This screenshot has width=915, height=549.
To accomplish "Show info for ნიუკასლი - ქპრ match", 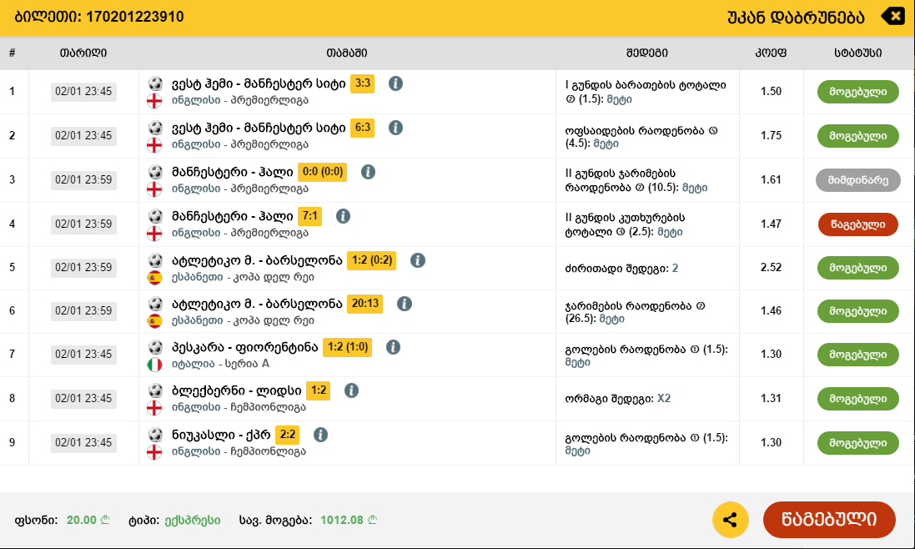I will pos(320,435).
